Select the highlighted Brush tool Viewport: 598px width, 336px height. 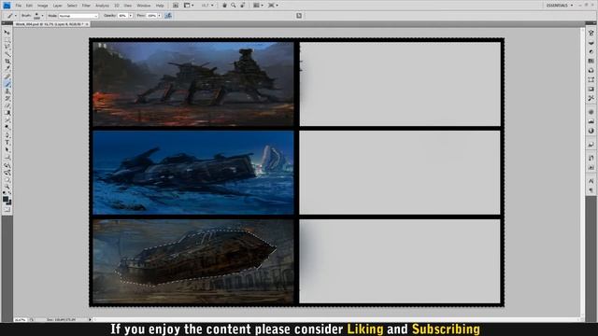tap(7, 84)
